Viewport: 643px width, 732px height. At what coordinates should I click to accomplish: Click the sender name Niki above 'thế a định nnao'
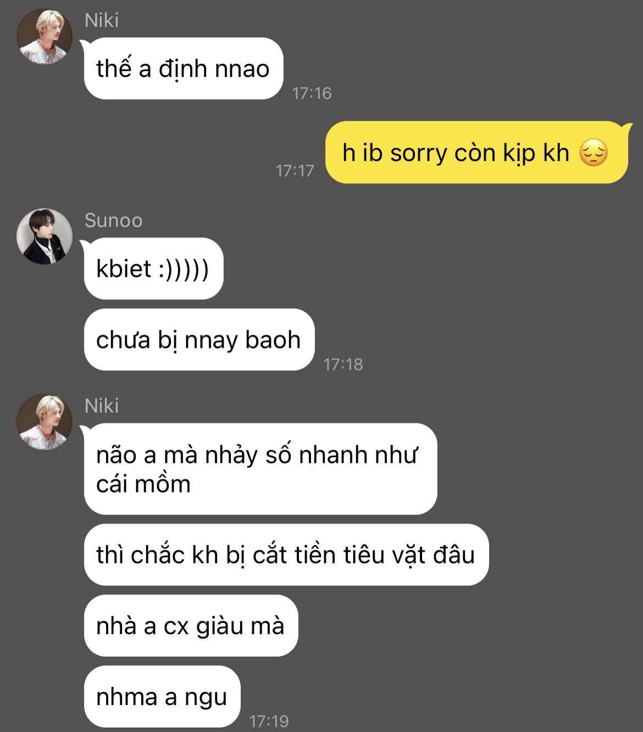pos(102,20)
